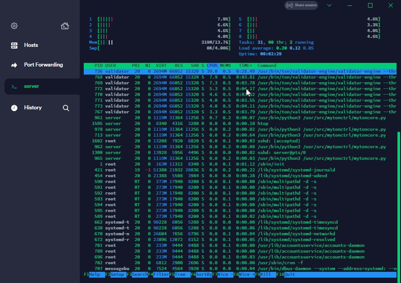Switch to the server terminal tab
Screen dimensions: 401x283
click(42, 87)
